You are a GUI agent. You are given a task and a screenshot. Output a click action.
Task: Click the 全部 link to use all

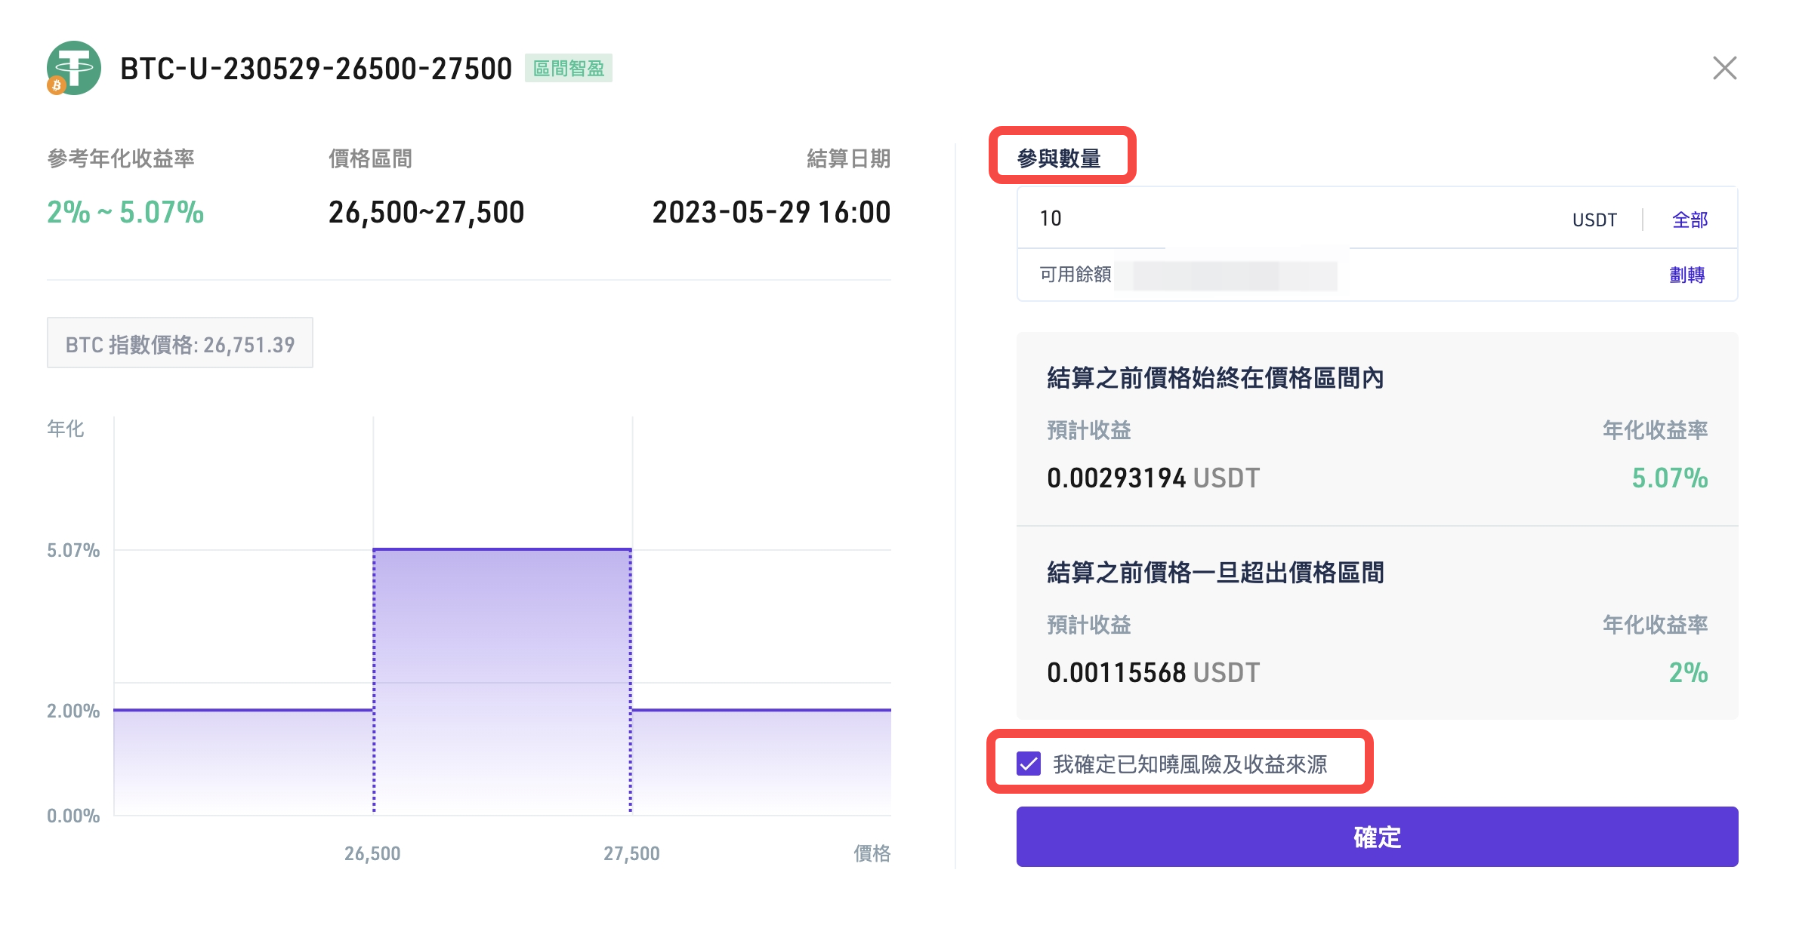1690,220
